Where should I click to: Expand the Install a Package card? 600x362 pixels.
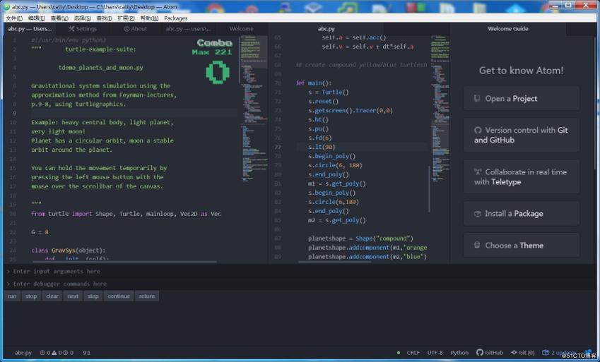click(521, 214)
